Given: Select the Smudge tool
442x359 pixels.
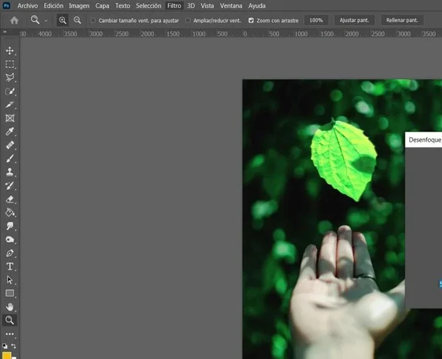Looking at the screenshot, I should click(x=10, y=226).
